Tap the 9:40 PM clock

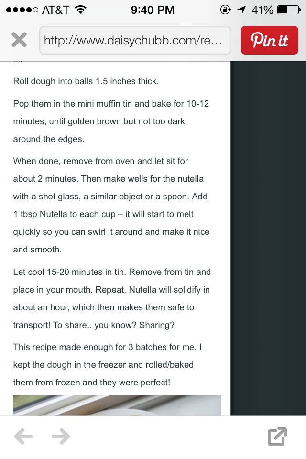click(x=153, y=10)
